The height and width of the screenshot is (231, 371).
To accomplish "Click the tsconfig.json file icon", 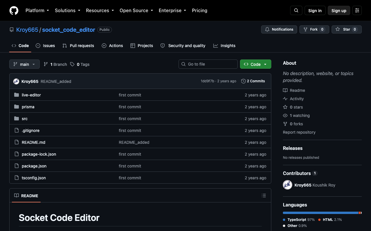I will [x=17, y=178].
